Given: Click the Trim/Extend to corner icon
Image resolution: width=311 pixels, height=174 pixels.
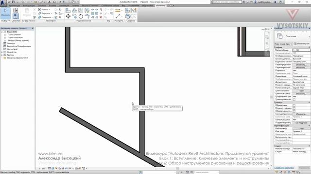Looking at the screenshot, I should (x=87, y=16).
